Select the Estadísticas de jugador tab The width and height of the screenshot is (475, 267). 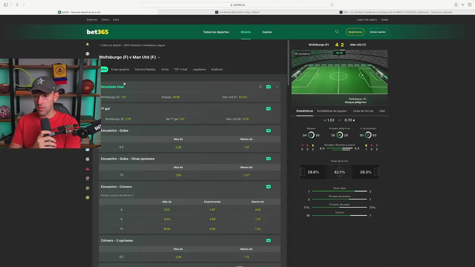point(332,111)
